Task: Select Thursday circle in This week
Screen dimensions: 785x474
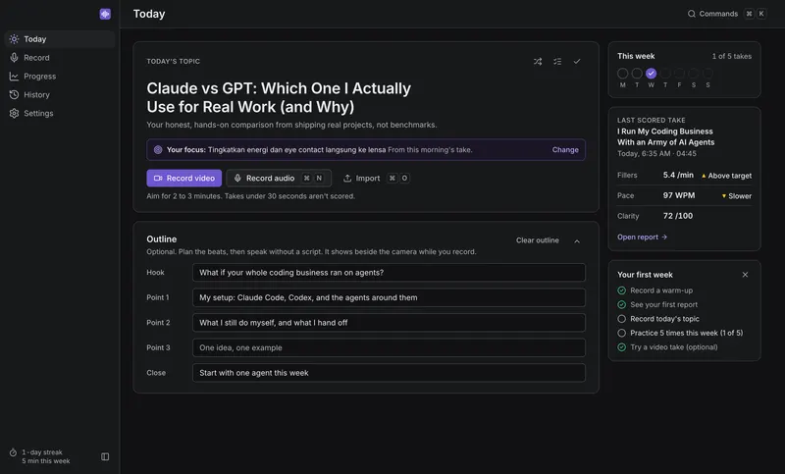Action: coord(665,74)
